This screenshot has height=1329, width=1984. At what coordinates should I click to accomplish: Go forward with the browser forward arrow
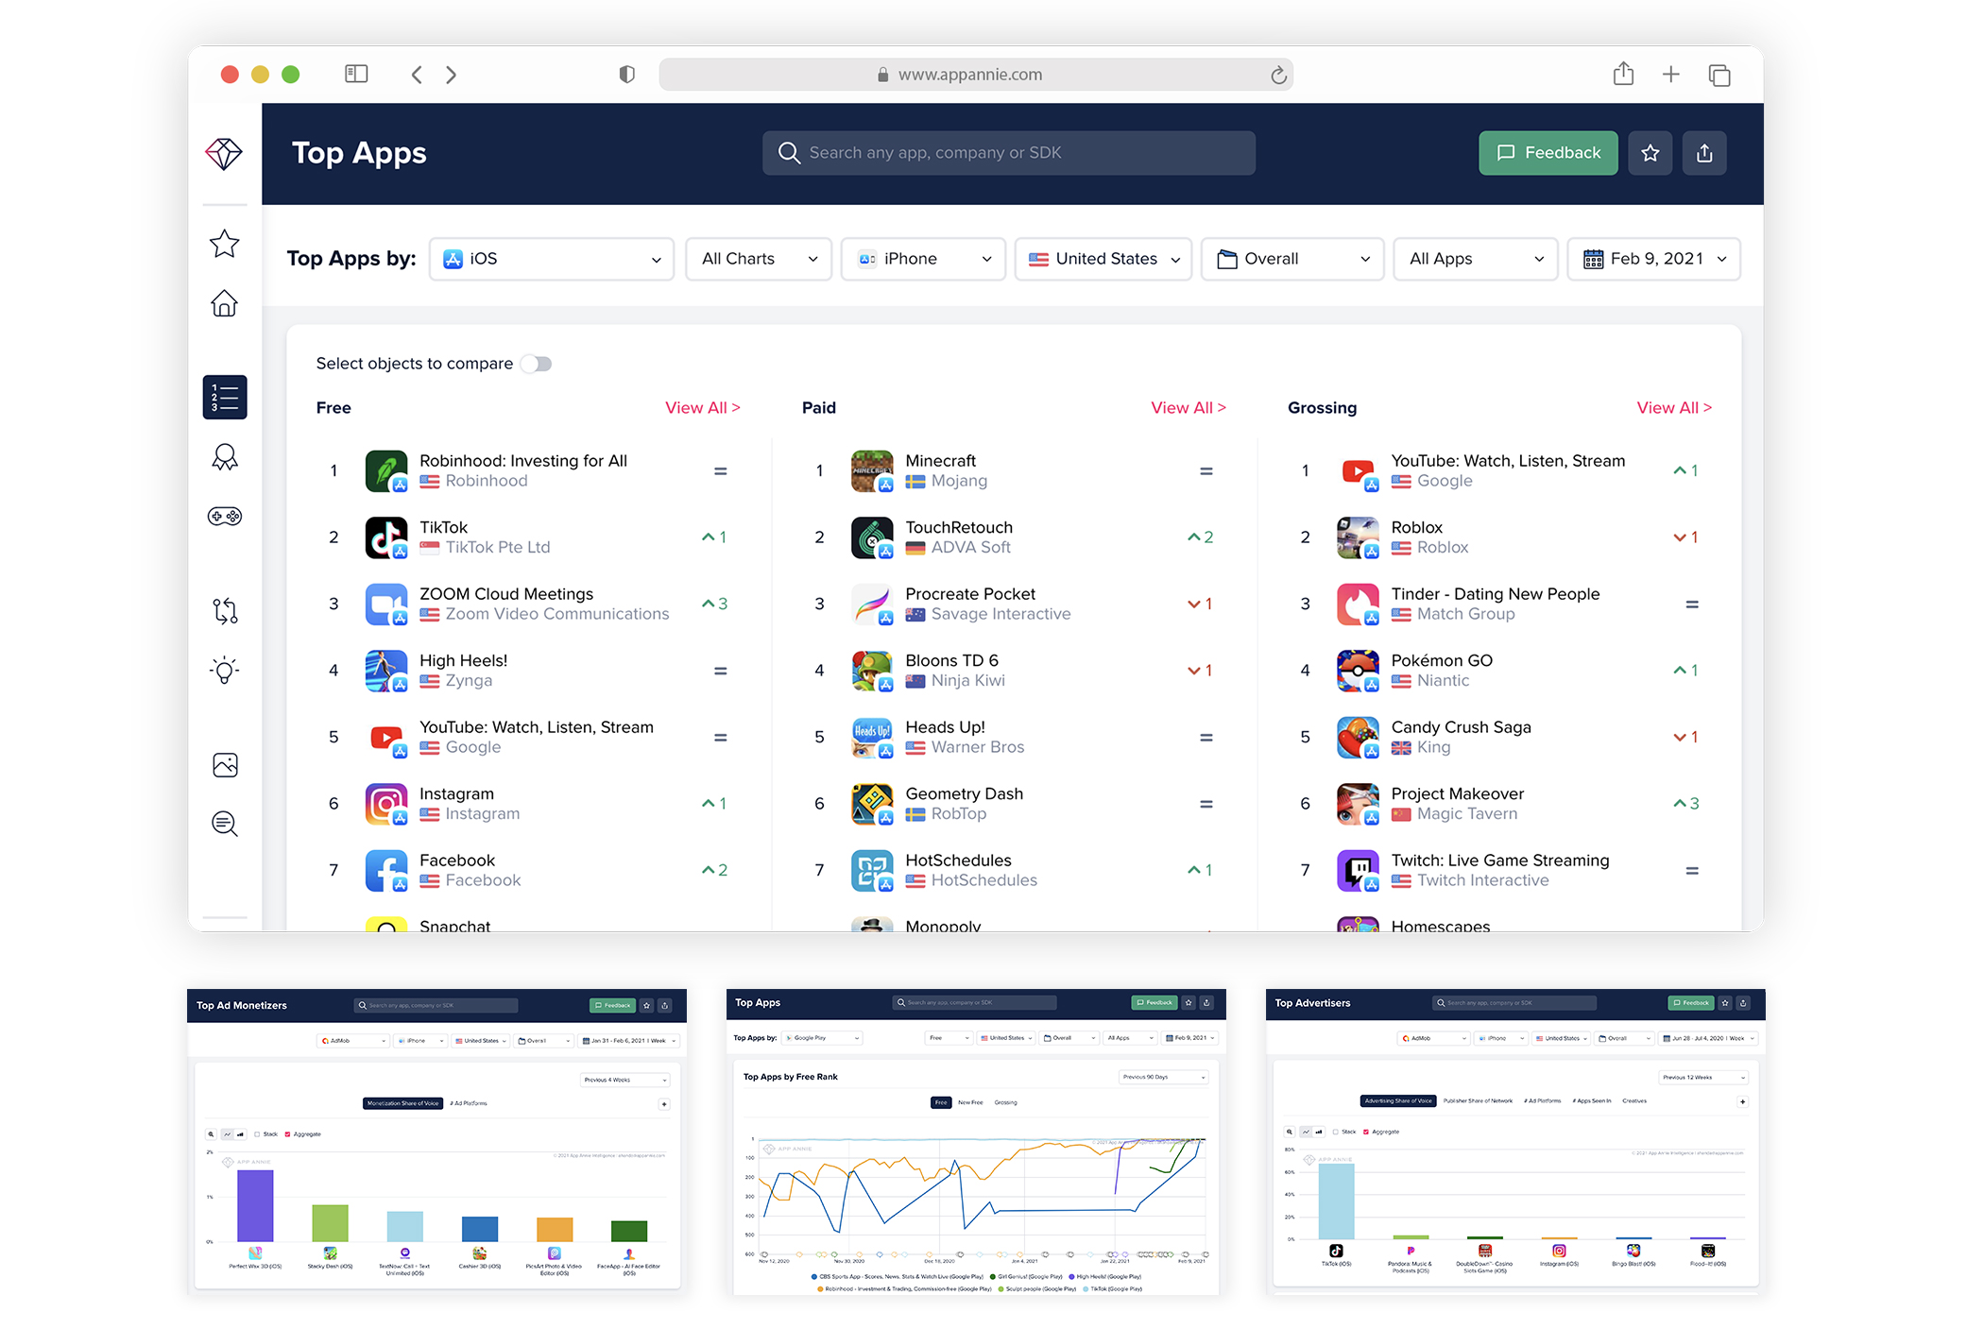click(452, 75)
